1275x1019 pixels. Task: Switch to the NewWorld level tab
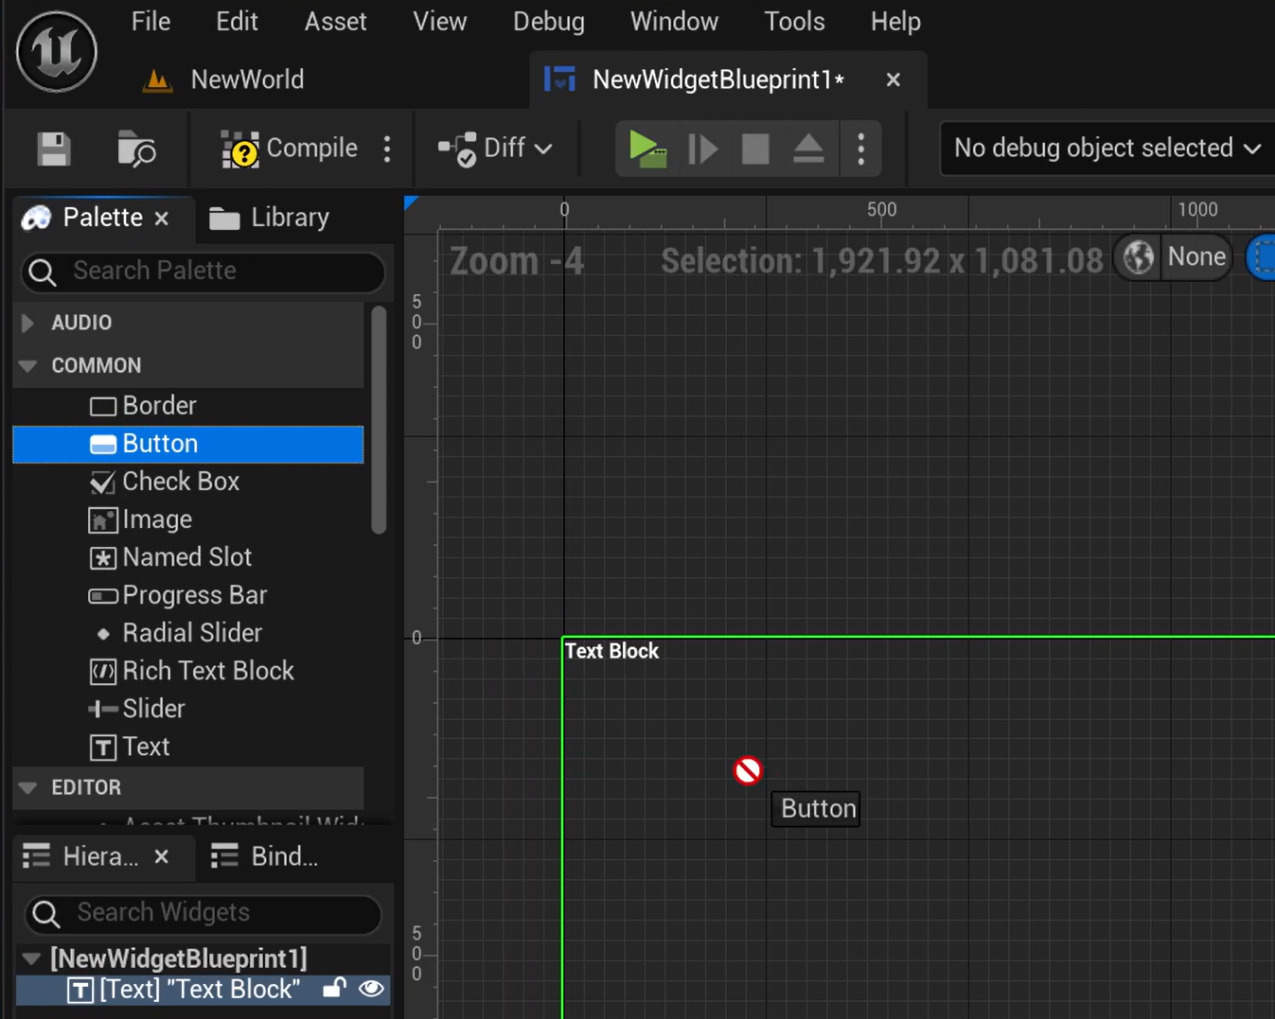click(x=224, y=79)
